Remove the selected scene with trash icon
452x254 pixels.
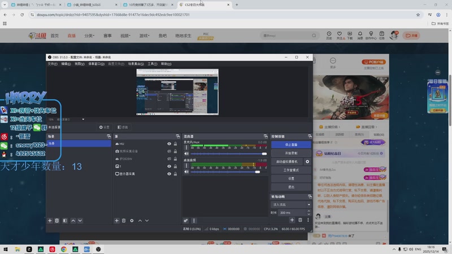[x=57, y=221]
